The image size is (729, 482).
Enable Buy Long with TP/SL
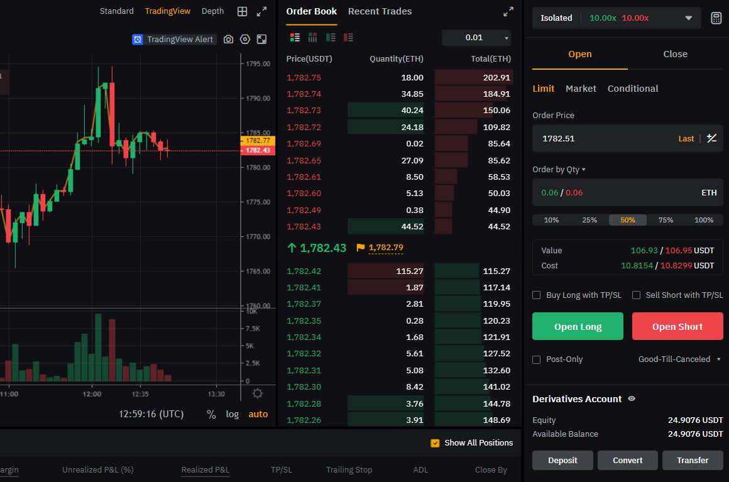(x=537, y=295)
